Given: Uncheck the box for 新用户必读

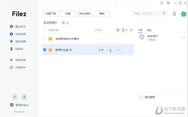Looking at the screenshot, I should tap(44, 50).
